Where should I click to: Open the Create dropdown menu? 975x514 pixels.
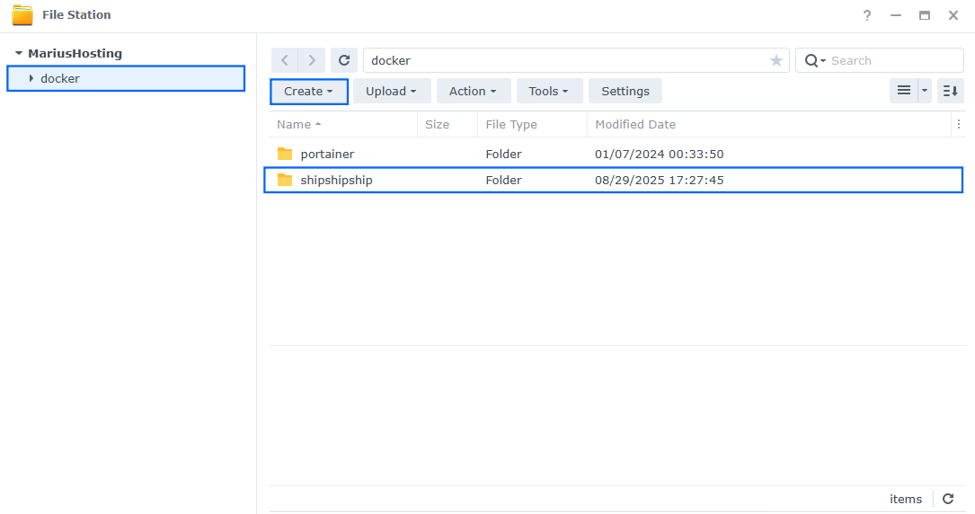coord(308,91)
